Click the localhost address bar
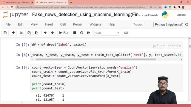Viewport: 191px width, 107px height. [82, 7]
